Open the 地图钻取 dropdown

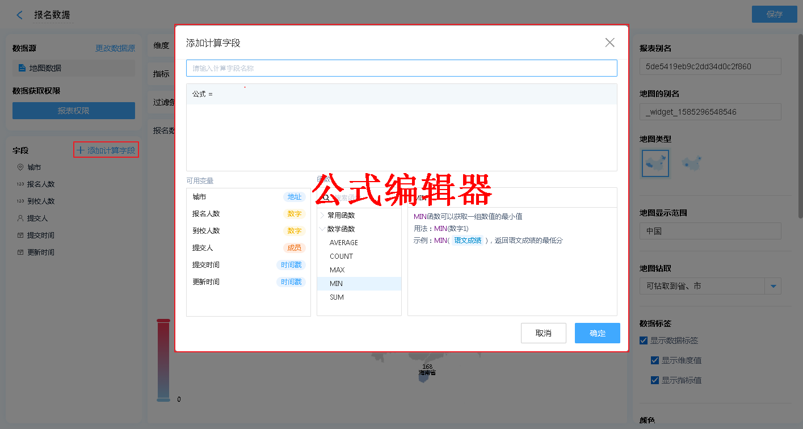pos(773,286)
